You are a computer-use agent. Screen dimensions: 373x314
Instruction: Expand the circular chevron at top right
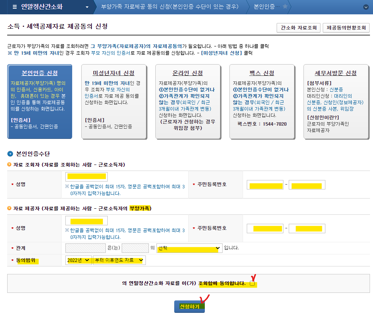(x=365, y=7)
